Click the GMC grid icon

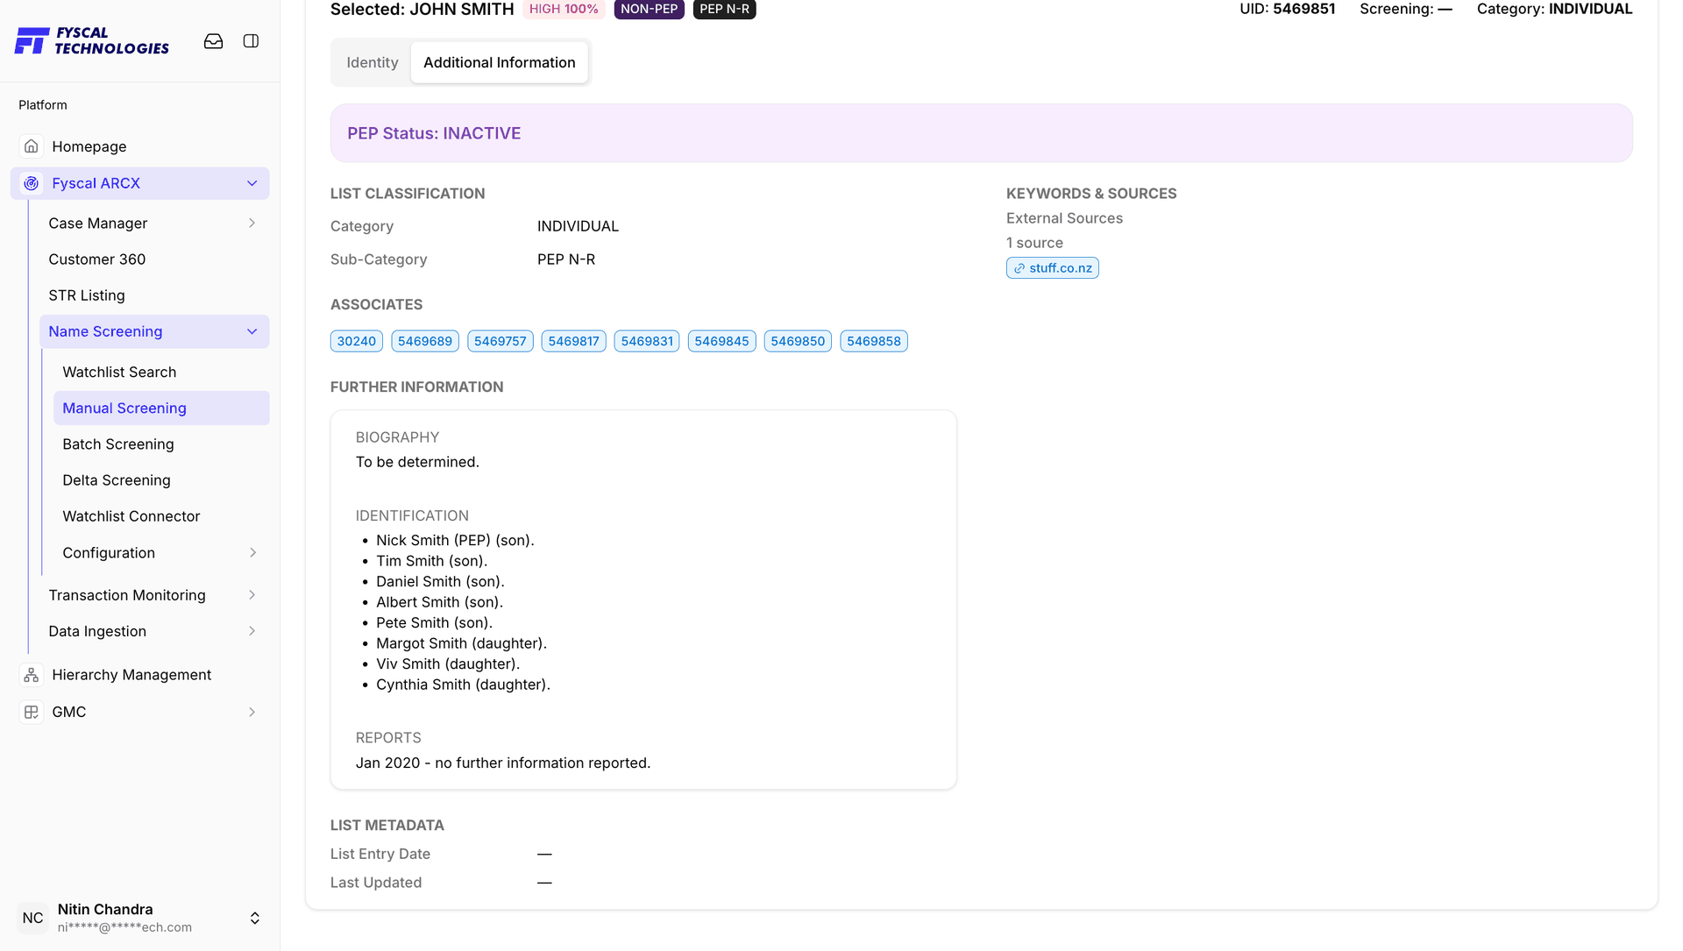[x=32, y=712]
